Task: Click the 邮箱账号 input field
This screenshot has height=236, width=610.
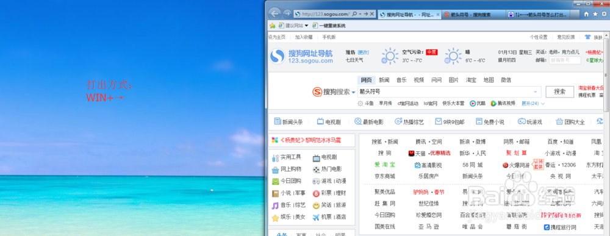Action: pos(564,60)
